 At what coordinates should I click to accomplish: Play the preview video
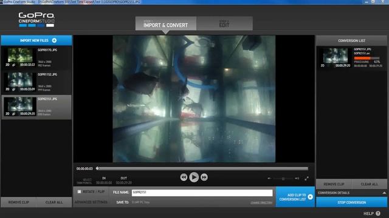(194, 177)
